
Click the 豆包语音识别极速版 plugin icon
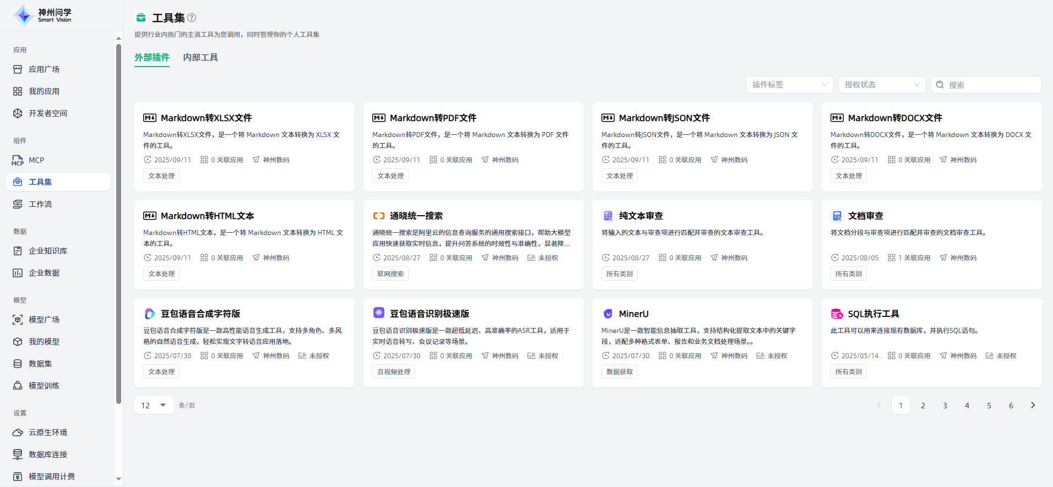379,313
